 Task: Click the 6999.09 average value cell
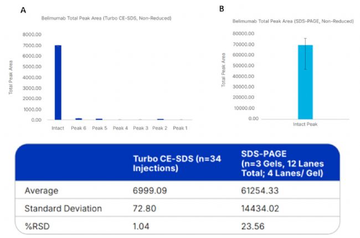[x=148, y=190]
